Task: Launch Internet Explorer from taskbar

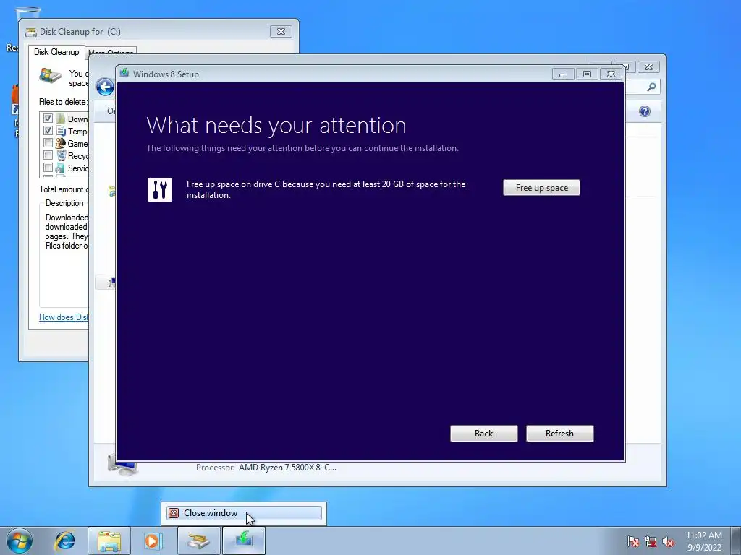Action: click(64, 541)
